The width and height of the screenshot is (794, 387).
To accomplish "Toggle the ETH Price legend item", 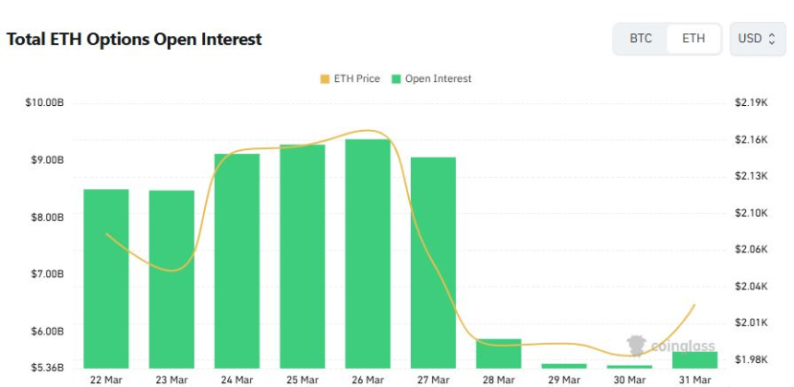I will pyautogui.click(x=349, y=79).
